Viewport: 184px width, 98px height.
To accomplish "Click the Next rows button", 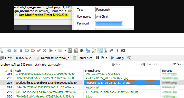I will [x=117, y=64].
